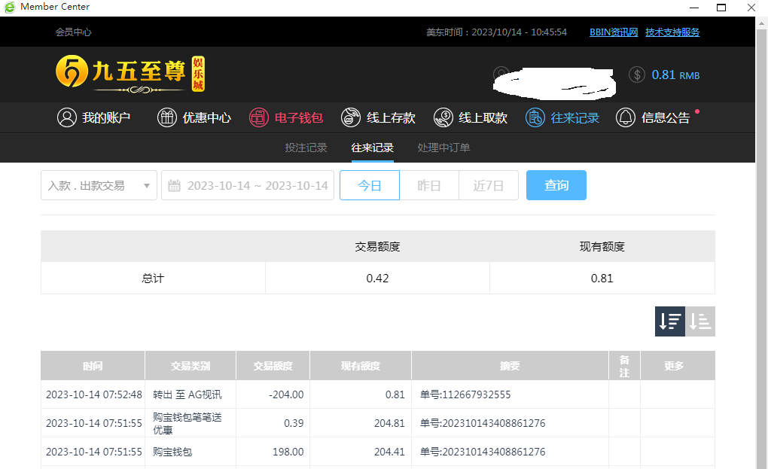Open the 技术支持服务 link
This screenshot has width=768, height=469.
[672, 32]
